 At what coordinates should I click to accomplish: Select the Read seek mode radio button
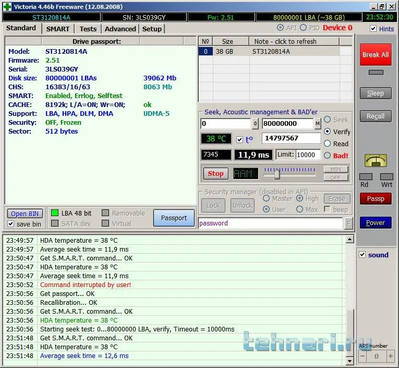(x=328, y=144)
